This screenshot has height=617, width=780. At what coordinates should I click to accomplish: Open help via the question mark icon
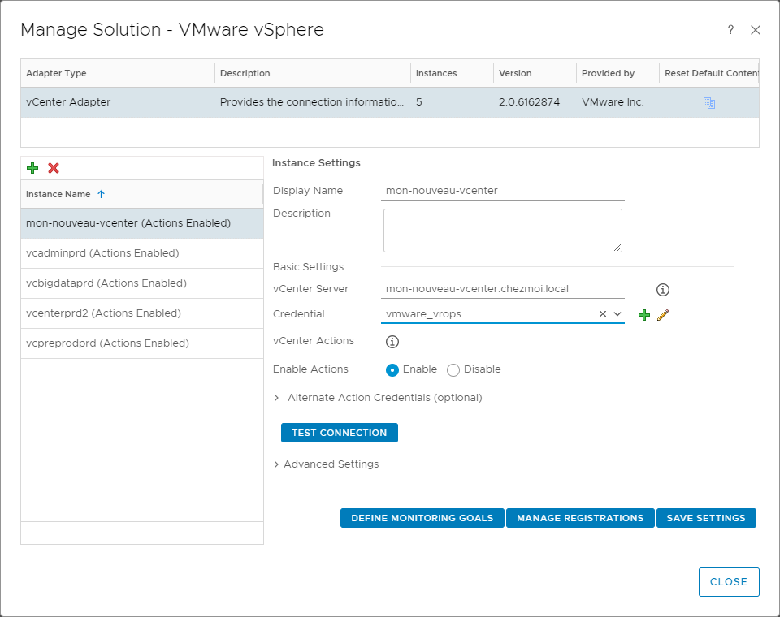coord(730,30)
